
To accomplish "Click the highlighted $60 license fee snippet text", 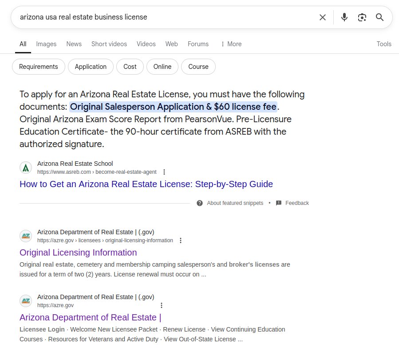I will point(174,107).
